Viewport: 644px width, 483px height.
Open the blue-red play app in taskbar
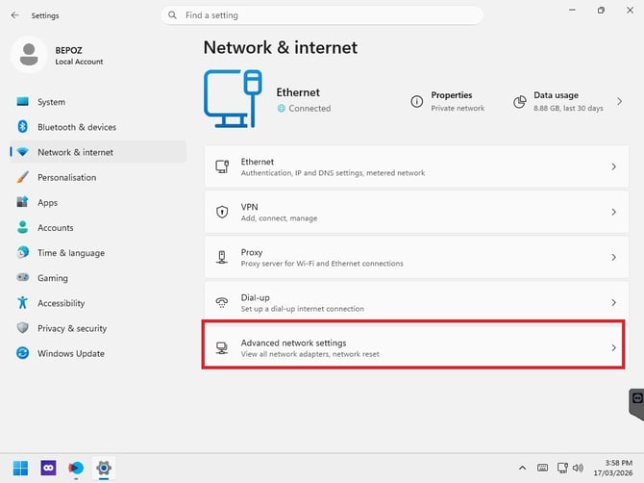point(76,468)
